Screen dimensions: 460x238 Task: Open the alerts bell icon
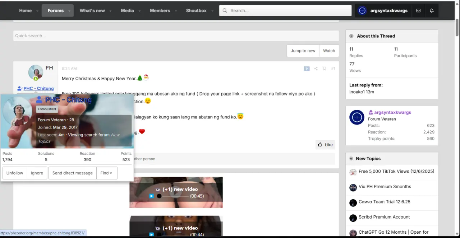[432, 10]
